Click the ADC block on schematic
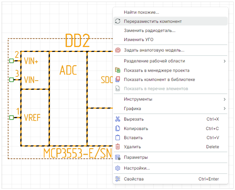The image size is (235, 190). pos(68,70)
